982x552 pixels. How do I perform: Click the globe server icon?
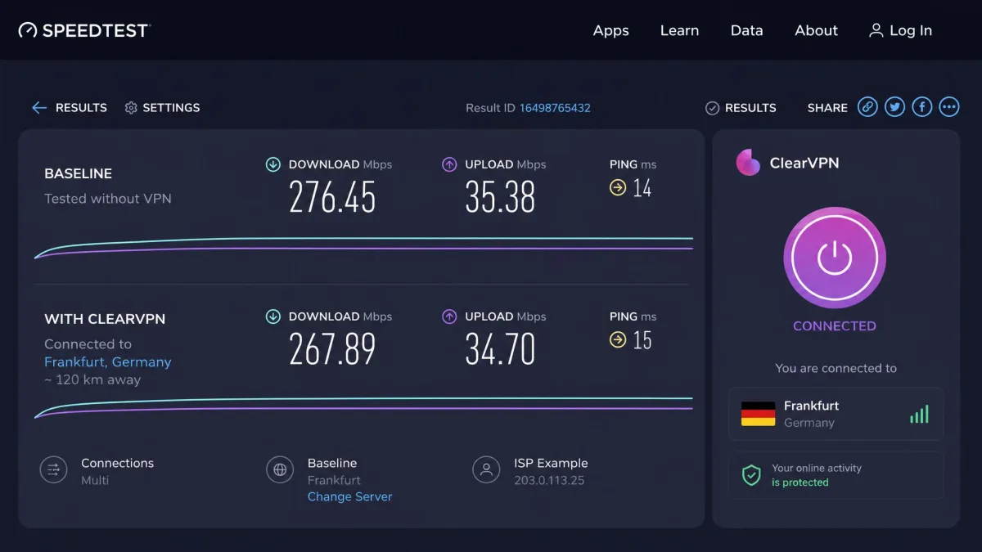click(280, 469)
